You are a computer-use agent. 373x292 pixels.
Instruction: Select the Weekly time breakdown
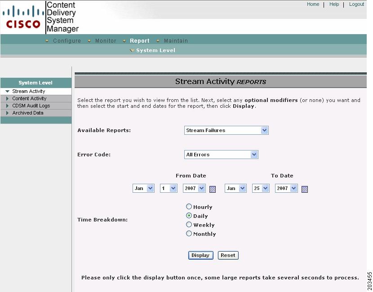coord(189,225)
